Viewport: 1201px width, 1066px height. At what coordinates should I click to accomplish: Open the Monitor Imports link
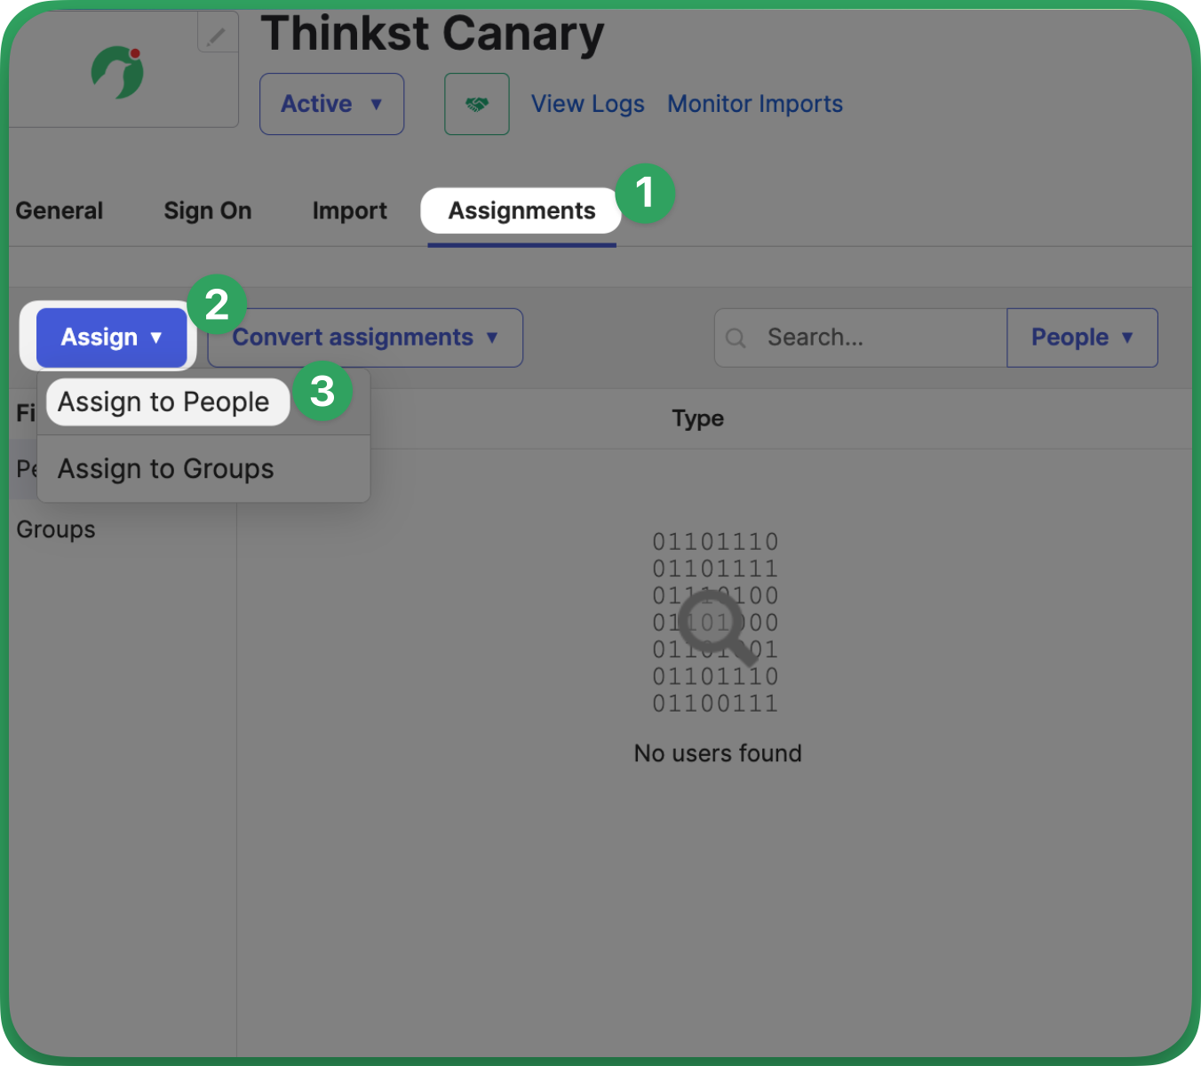click(x=755, y=104)
